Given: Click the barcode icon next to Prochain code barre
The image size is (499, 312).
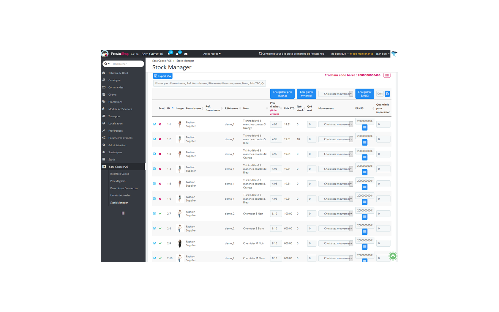Looking at the screenshot, I should pos(387,75).
